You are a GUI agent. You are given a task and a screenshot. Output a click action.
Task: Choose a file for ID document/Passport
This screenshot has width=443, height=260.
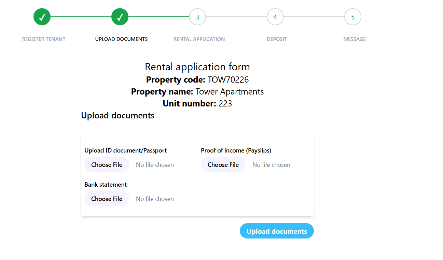[107, 164]
